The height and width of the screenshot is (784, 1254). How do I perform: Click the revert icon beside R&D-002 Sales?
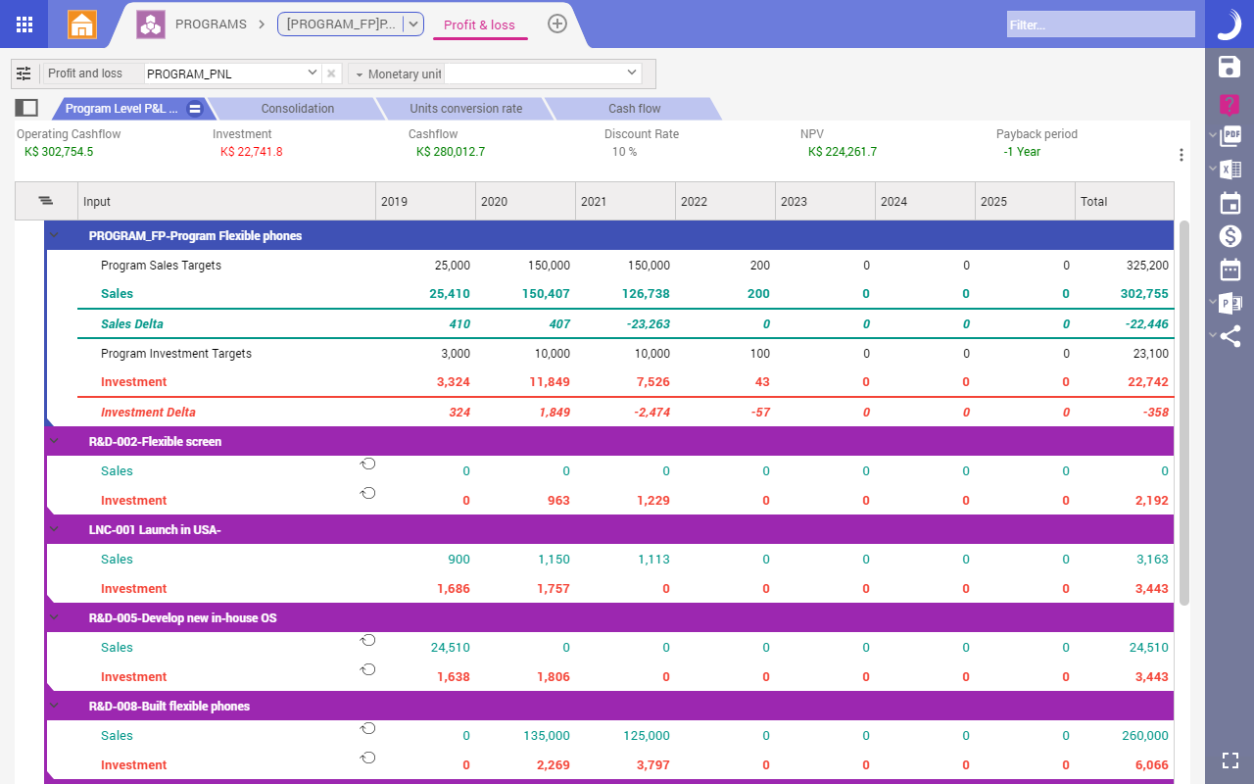(367, 463)
